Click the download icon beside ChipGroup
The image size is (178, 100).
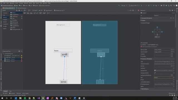pyautogui.click(x=22, y=16)
